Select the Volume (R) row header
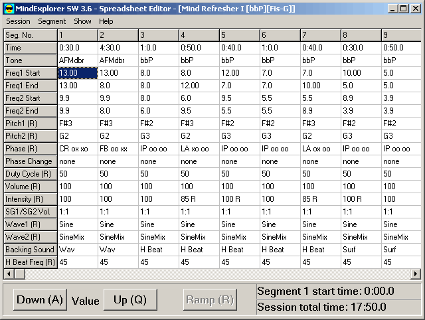This screenshot has width=425, height=320. [x=31, y=187]
